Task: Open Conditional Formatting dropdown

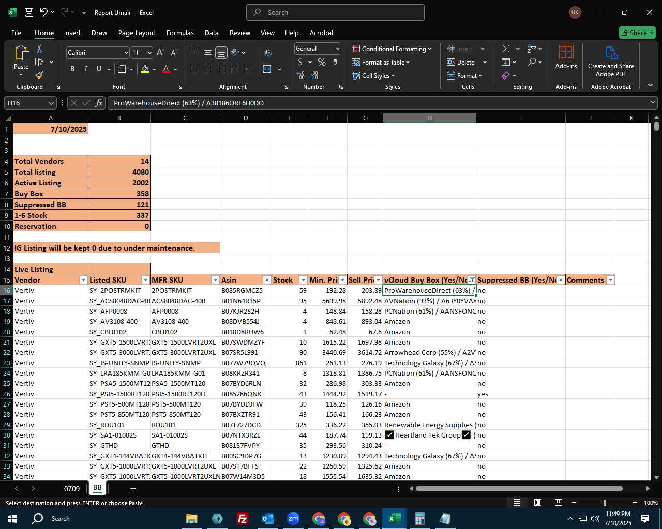Action: (392, 49)
